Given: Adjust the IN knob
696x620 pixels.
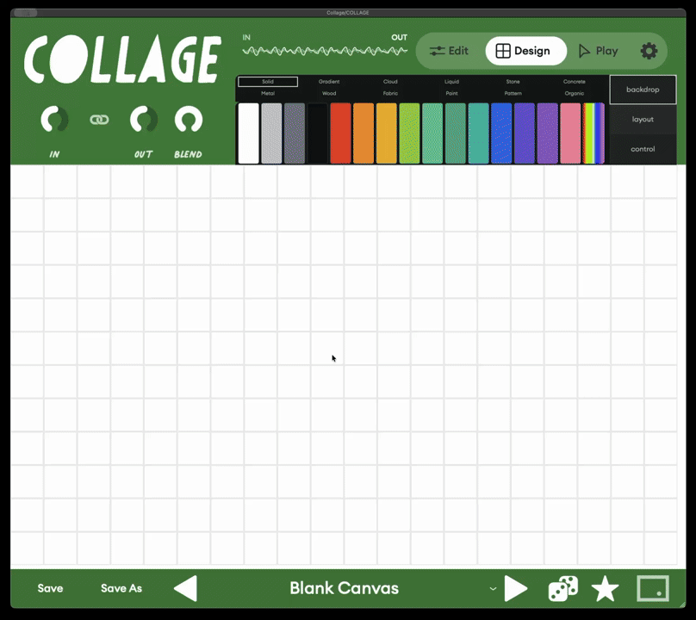Looking at the screenshot, I should pos(54,119).
